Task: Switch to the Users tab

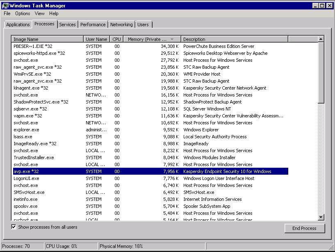Action: [x=144, y=25]
